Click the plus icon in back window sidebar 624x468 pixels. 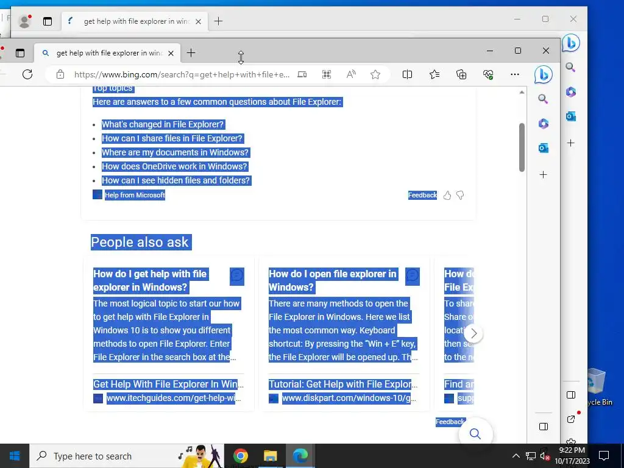[570, 143]
